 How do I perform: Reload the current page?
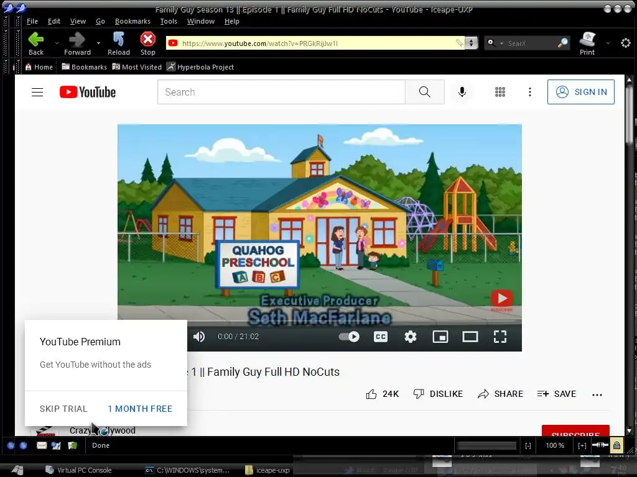[119, 43]
